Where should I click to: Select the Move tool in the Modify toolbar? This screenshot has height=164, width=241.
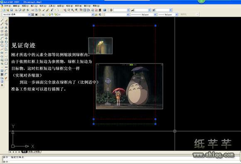[6, 38]
